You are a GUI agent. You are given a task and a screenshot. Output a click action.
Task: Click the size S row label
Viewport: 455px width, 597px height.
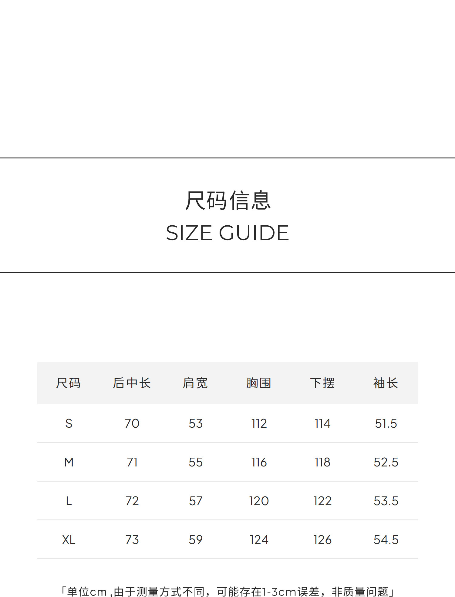69,423
